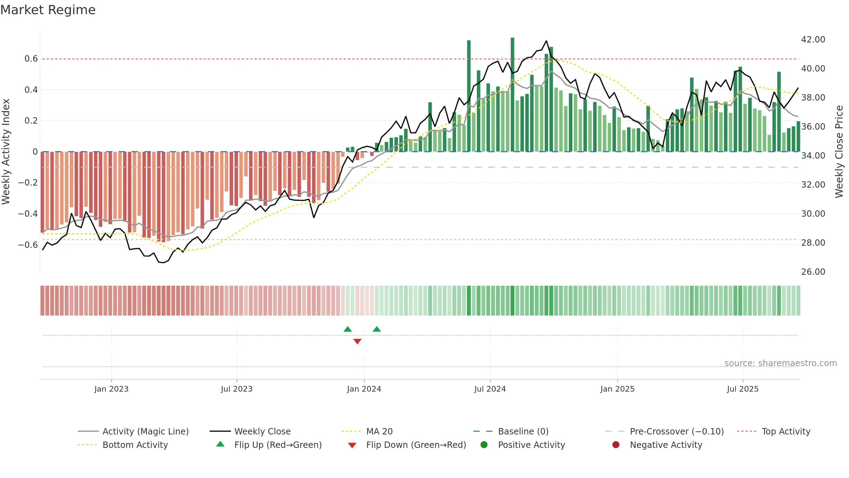The height and width of the screenshot is (478, 849).
Task: Click the Positive Activity green dot icon
Action: point(484,445)
